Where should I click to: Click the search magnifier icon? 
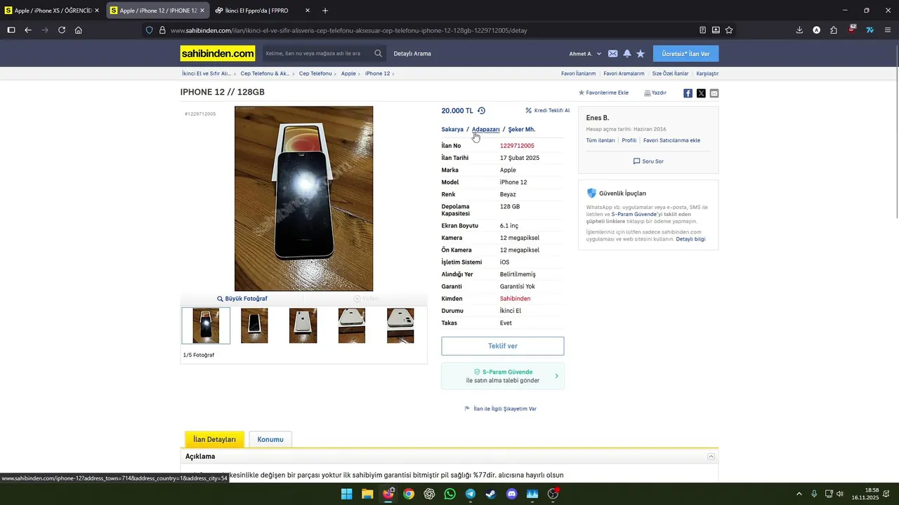tap(378, 53)
